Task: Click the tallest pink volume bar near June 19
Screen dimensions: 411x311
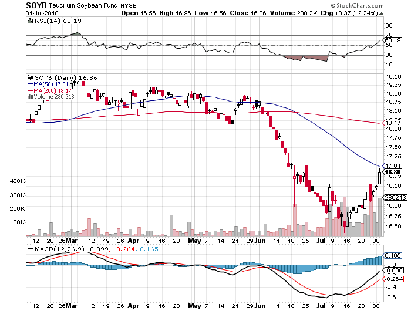Action: click(295, 220)
